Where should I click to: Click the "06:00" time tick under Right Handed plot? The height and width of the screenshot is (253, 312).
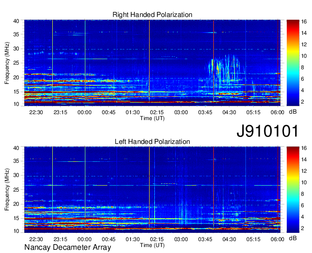pyautogui.click(x=278, y=112)
